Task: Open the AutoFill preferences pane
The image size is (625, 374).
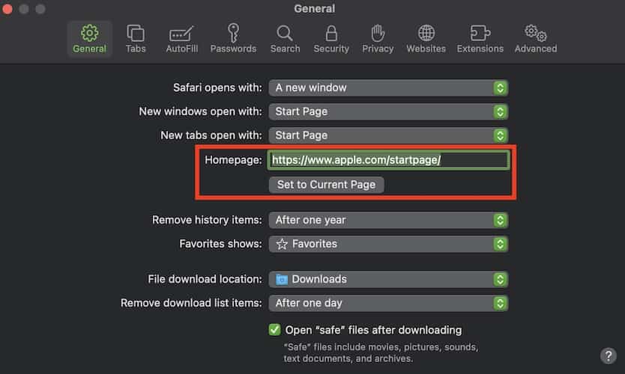Action: click(181, 39)
